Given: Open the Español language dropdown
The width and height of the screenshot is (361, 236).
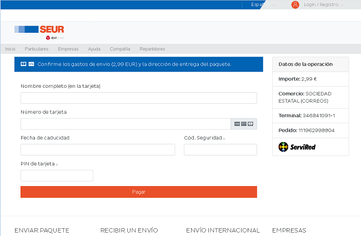Looking at the screenshot, I should pyautogui.click(x=262, y=4).
